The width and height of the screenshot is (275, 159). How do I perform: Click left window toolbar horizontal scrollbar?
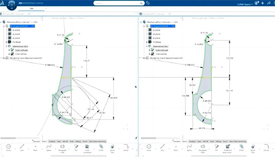pyautogui.click(x=79, y=156)
